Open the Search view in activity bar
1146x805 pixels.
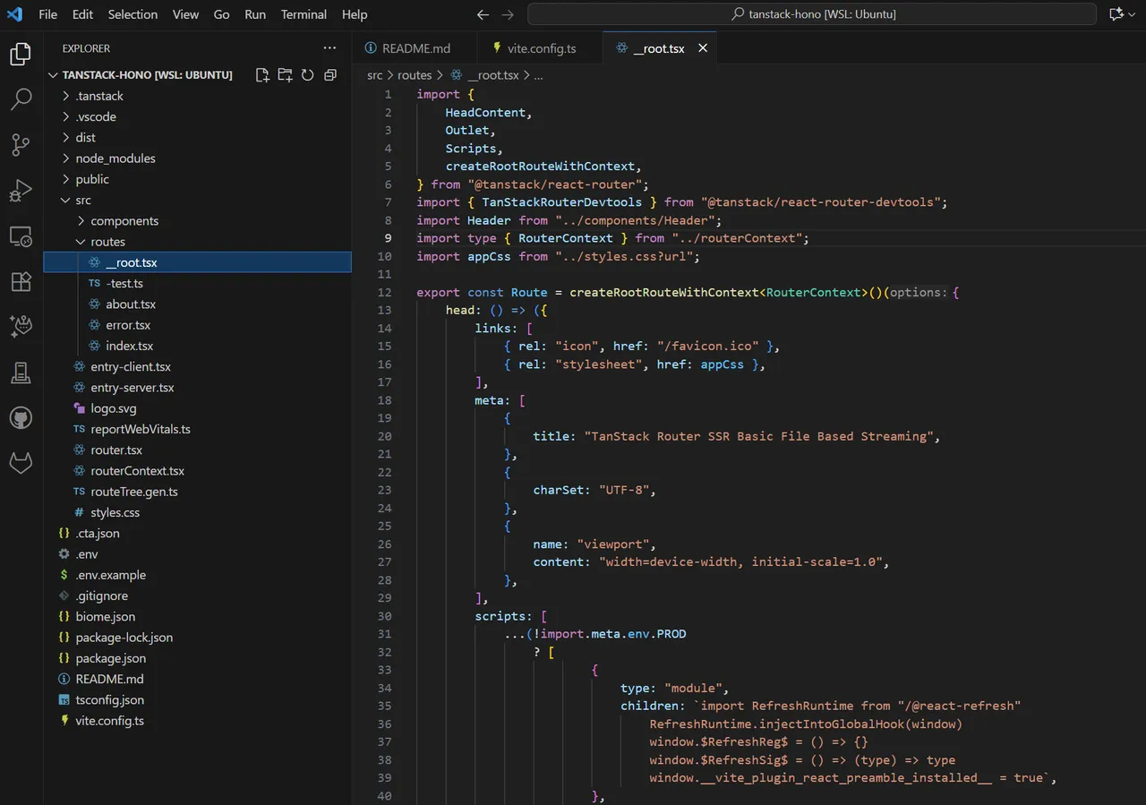coord(21,99)
